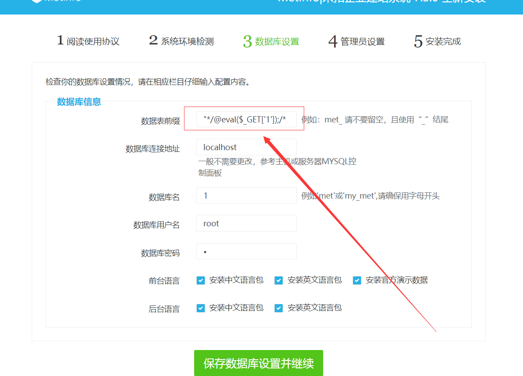Disable the backend 安装中文语言包 checkbox
Image resolution: width=523 pixels, height=376 pixels.
[201, 308]
